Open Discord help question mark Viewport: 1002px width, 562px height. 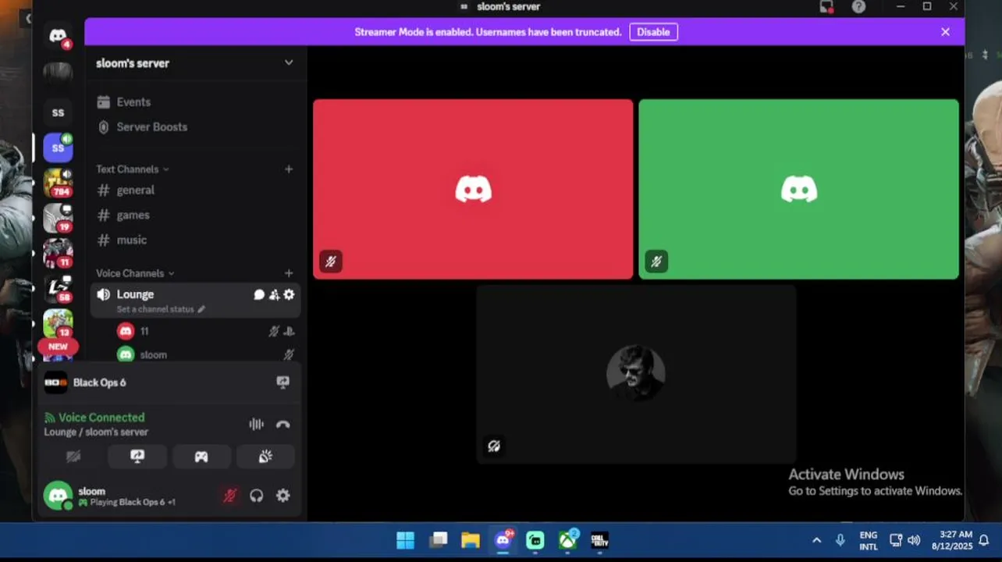coord(858,7)
